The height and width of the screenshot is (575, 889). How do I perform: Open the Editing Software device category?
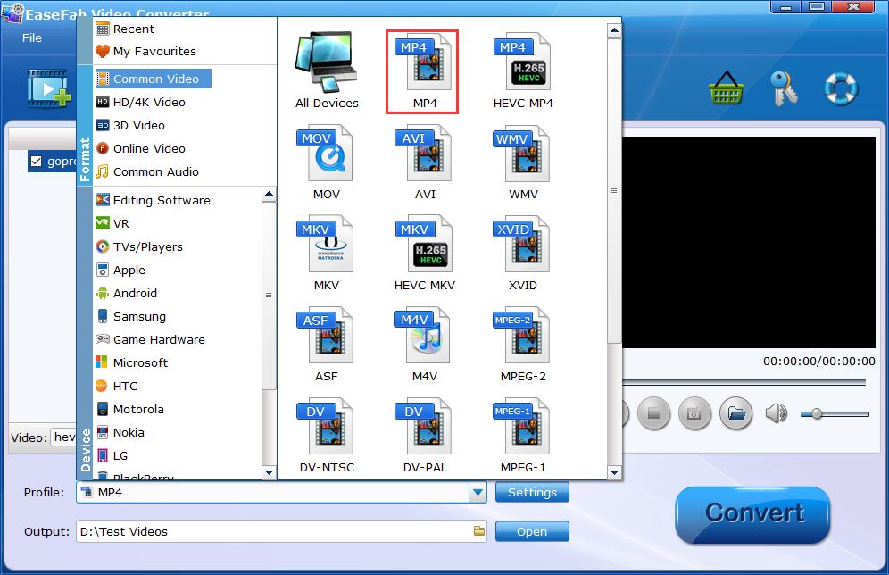click(154, 200)
